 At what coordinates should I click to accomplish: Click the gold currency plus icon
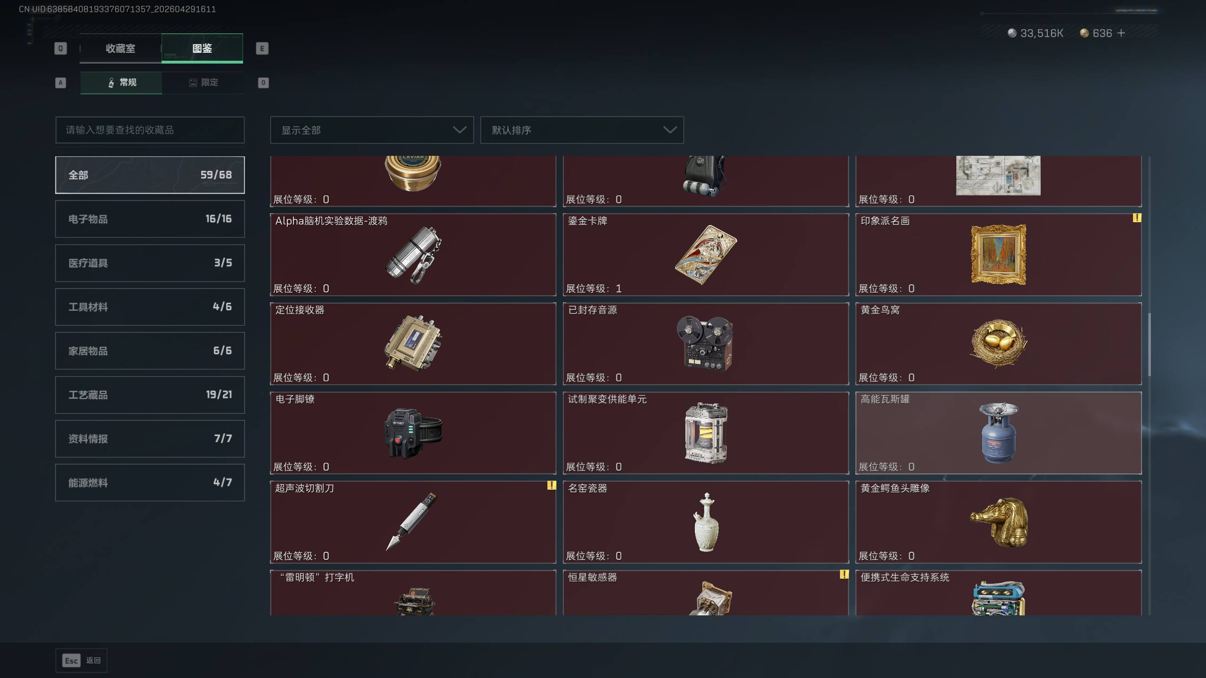coord(1121,33)
